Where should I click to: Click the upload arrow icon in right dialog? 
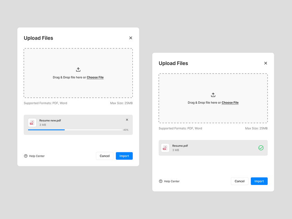point(213,95)
